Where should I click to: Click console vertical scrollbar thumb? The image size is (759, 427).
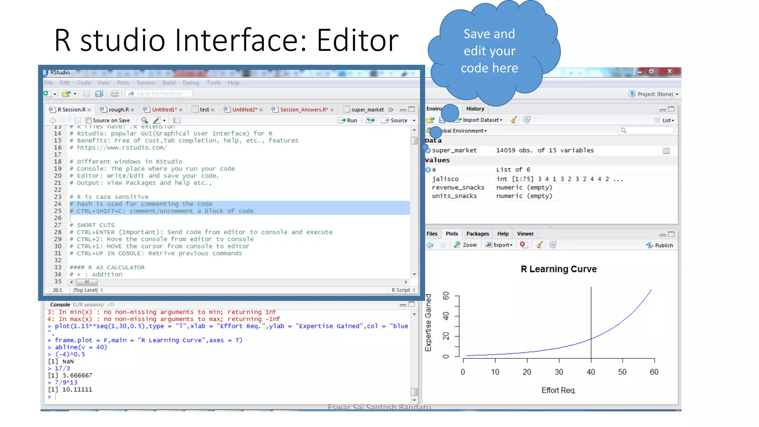(x=414, y=392)
